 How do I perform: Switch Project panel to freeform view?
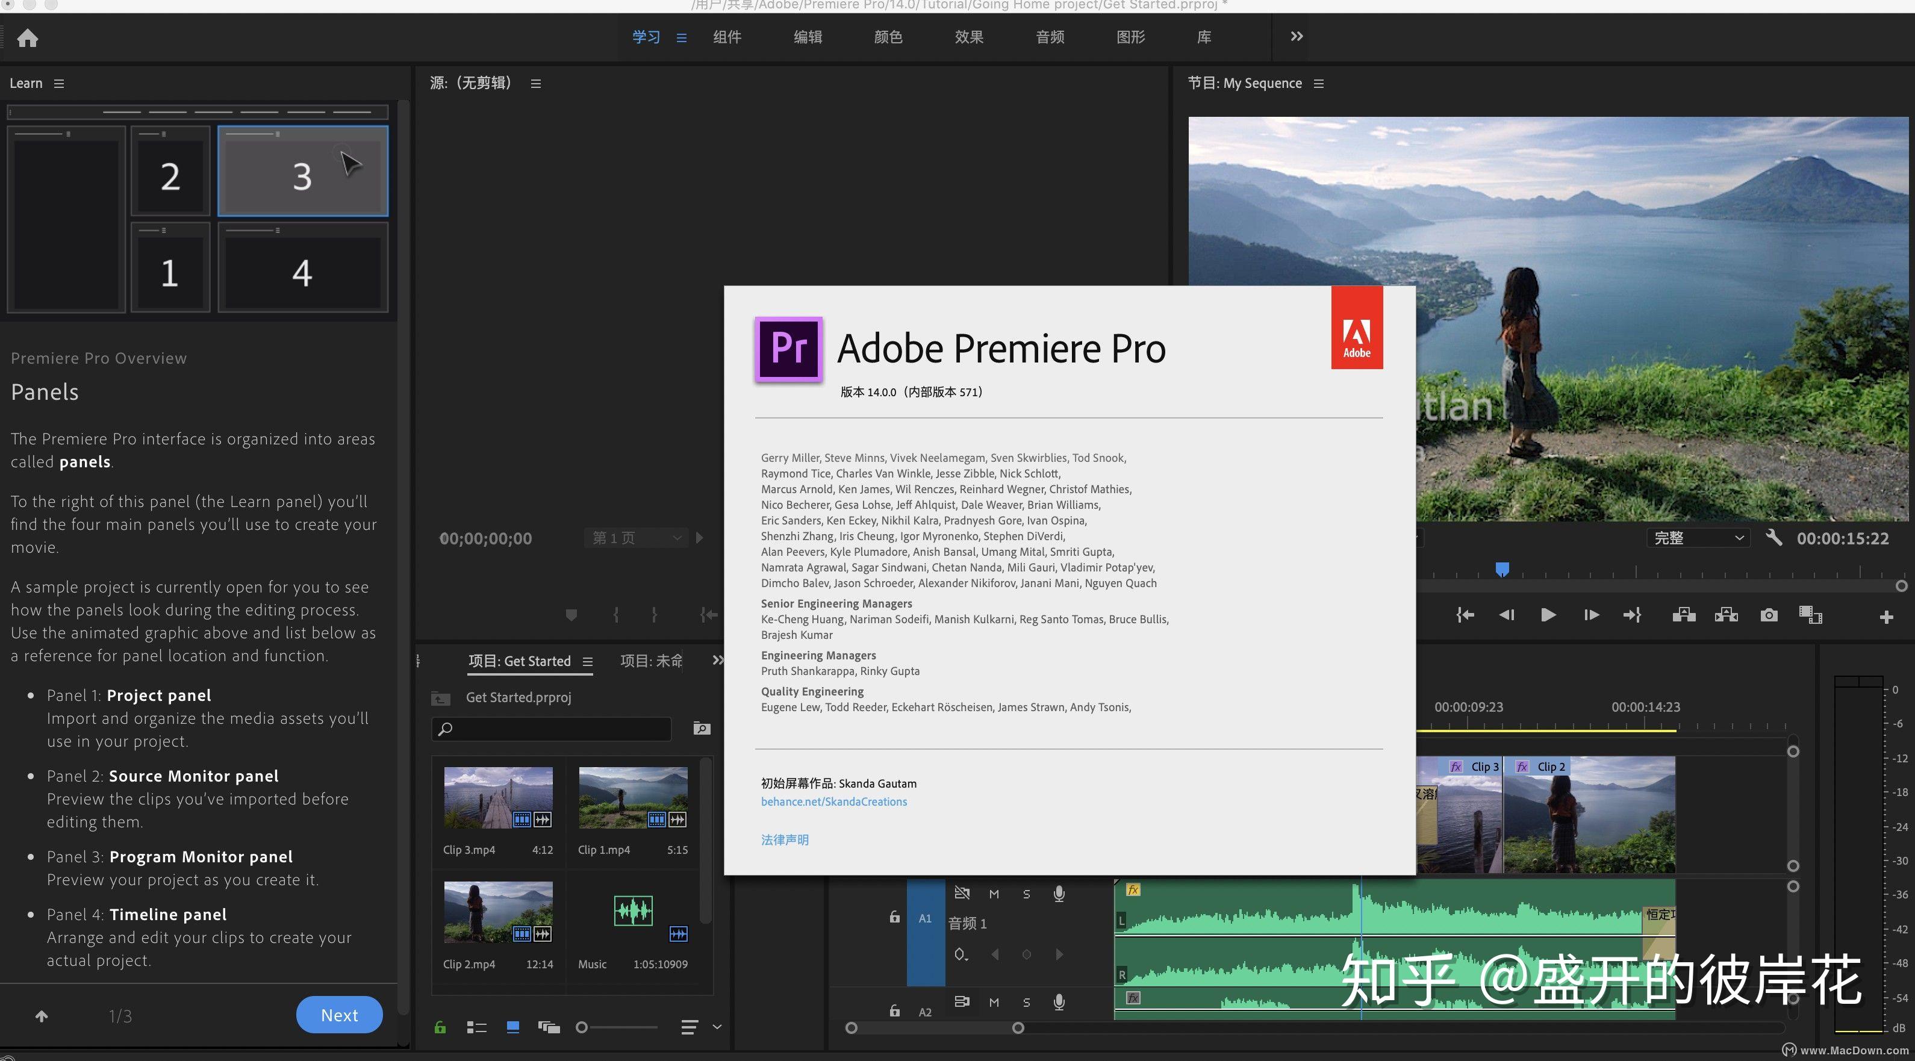click(x=549, y=1027)
